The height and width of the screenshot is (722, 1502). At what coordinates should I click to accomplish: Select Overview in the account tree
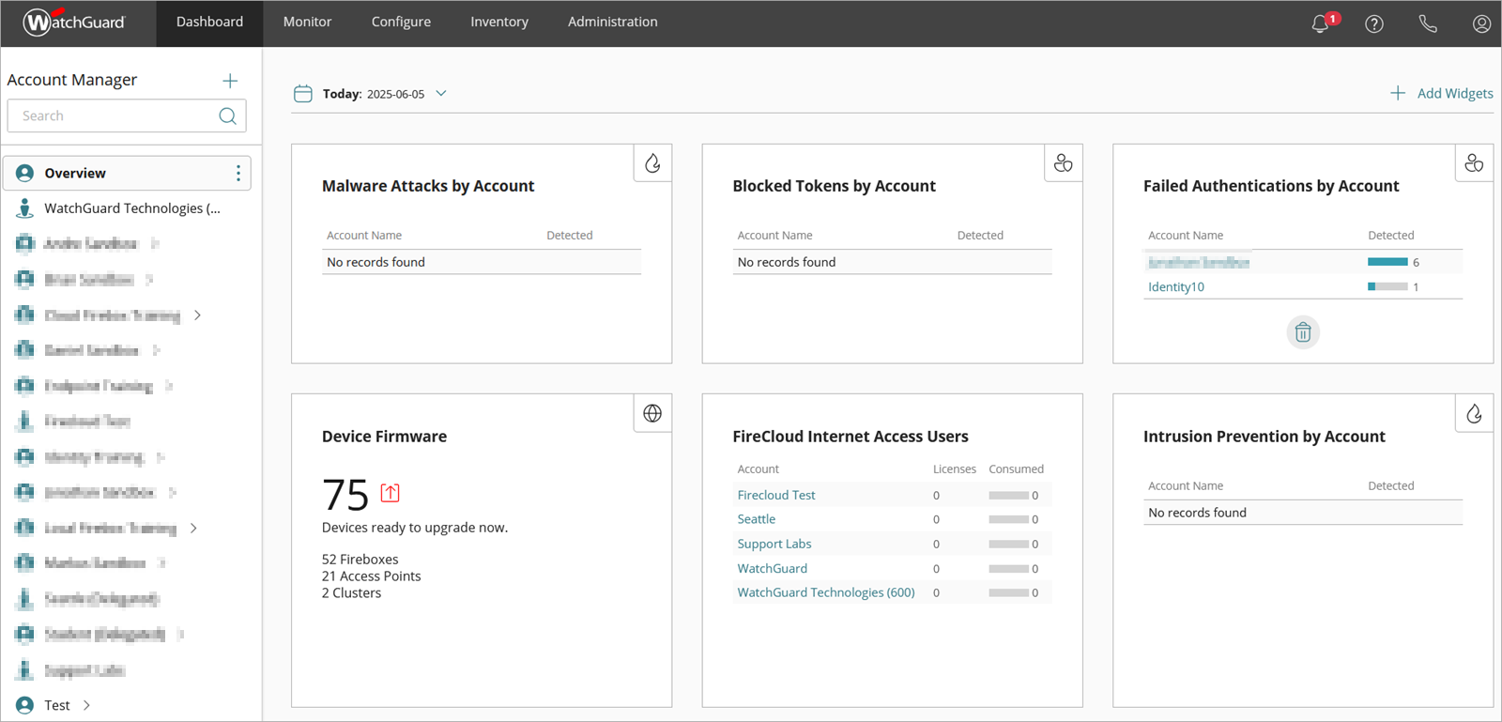click(127, 173)
